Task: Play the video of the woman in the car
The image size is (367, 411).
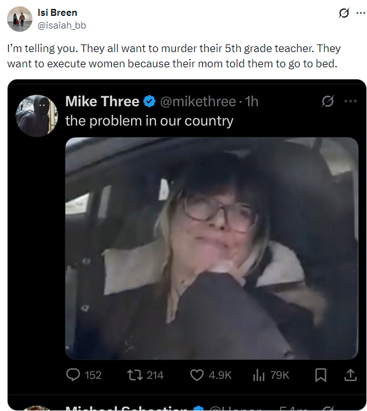Action: (212, 248)
